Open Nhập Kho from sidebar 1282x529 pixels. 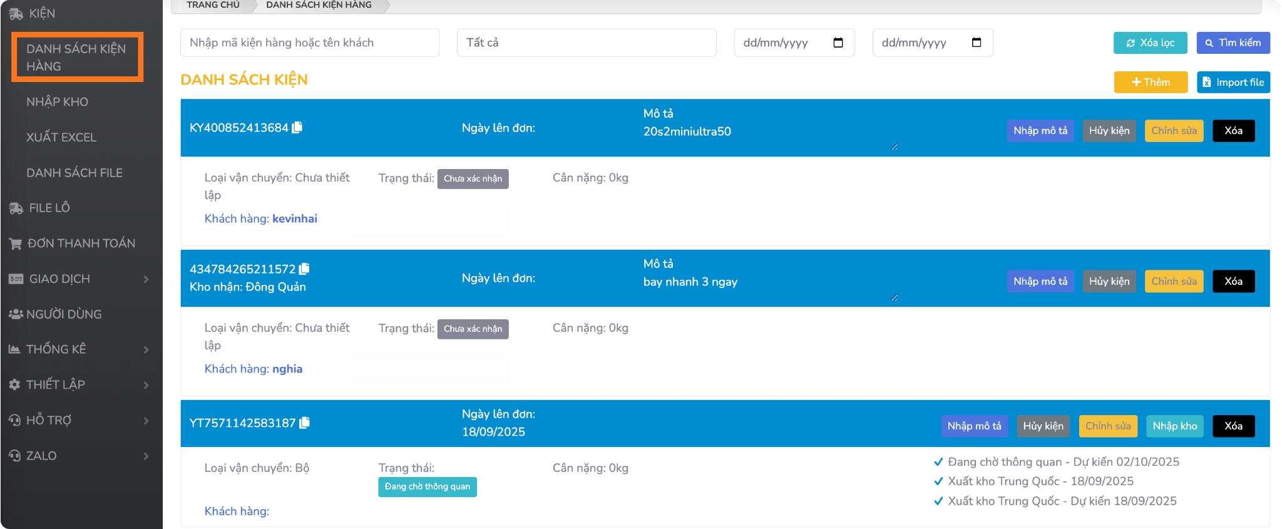coord(57,102)
